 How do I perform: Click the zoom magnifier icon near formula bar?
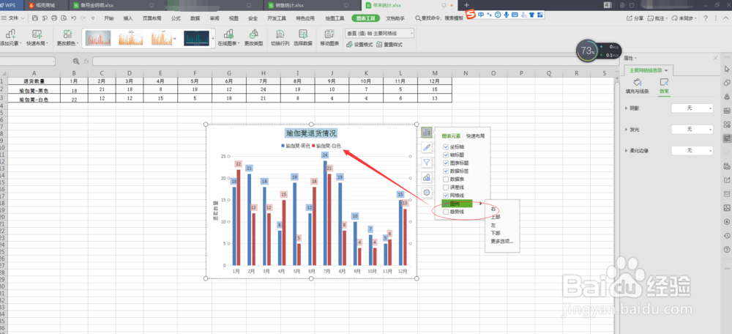(x=76, y=62)
